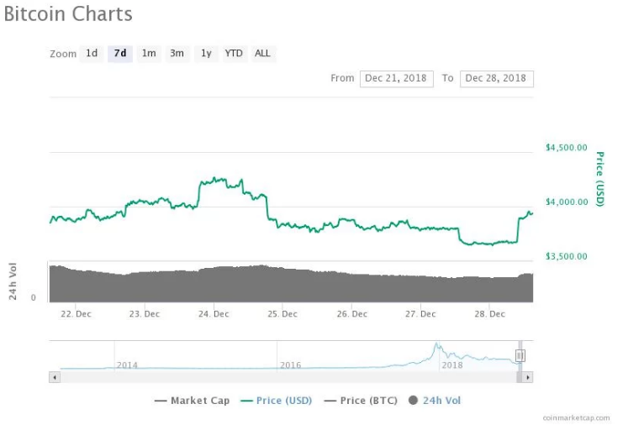Select the 1d zoom range
This screenshot has height=425, width=623.
pyautogui.click(x=92, y=54)
